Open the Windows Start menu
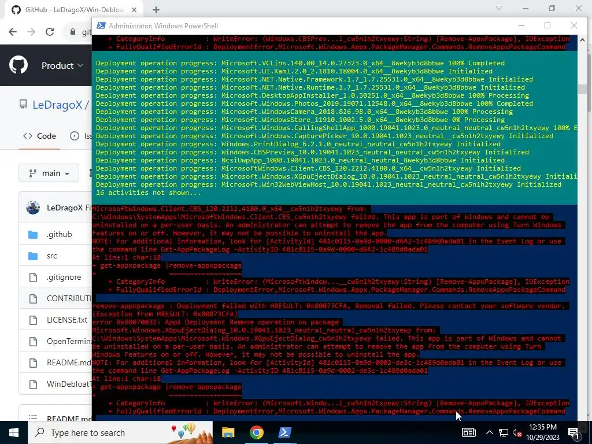This screenshot has height=444, width=592. click(x=14, y=432)
